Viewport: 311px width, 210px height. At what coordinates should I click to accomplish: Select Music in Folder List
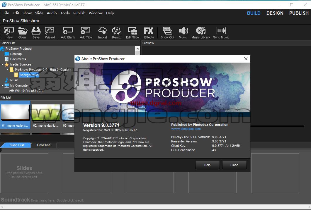pos(14,80)
